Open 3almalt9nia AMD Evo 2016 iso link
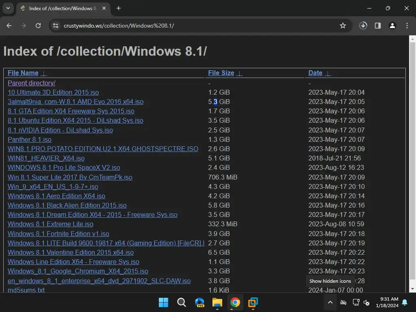Screen dimensions: 416x312 76,102
